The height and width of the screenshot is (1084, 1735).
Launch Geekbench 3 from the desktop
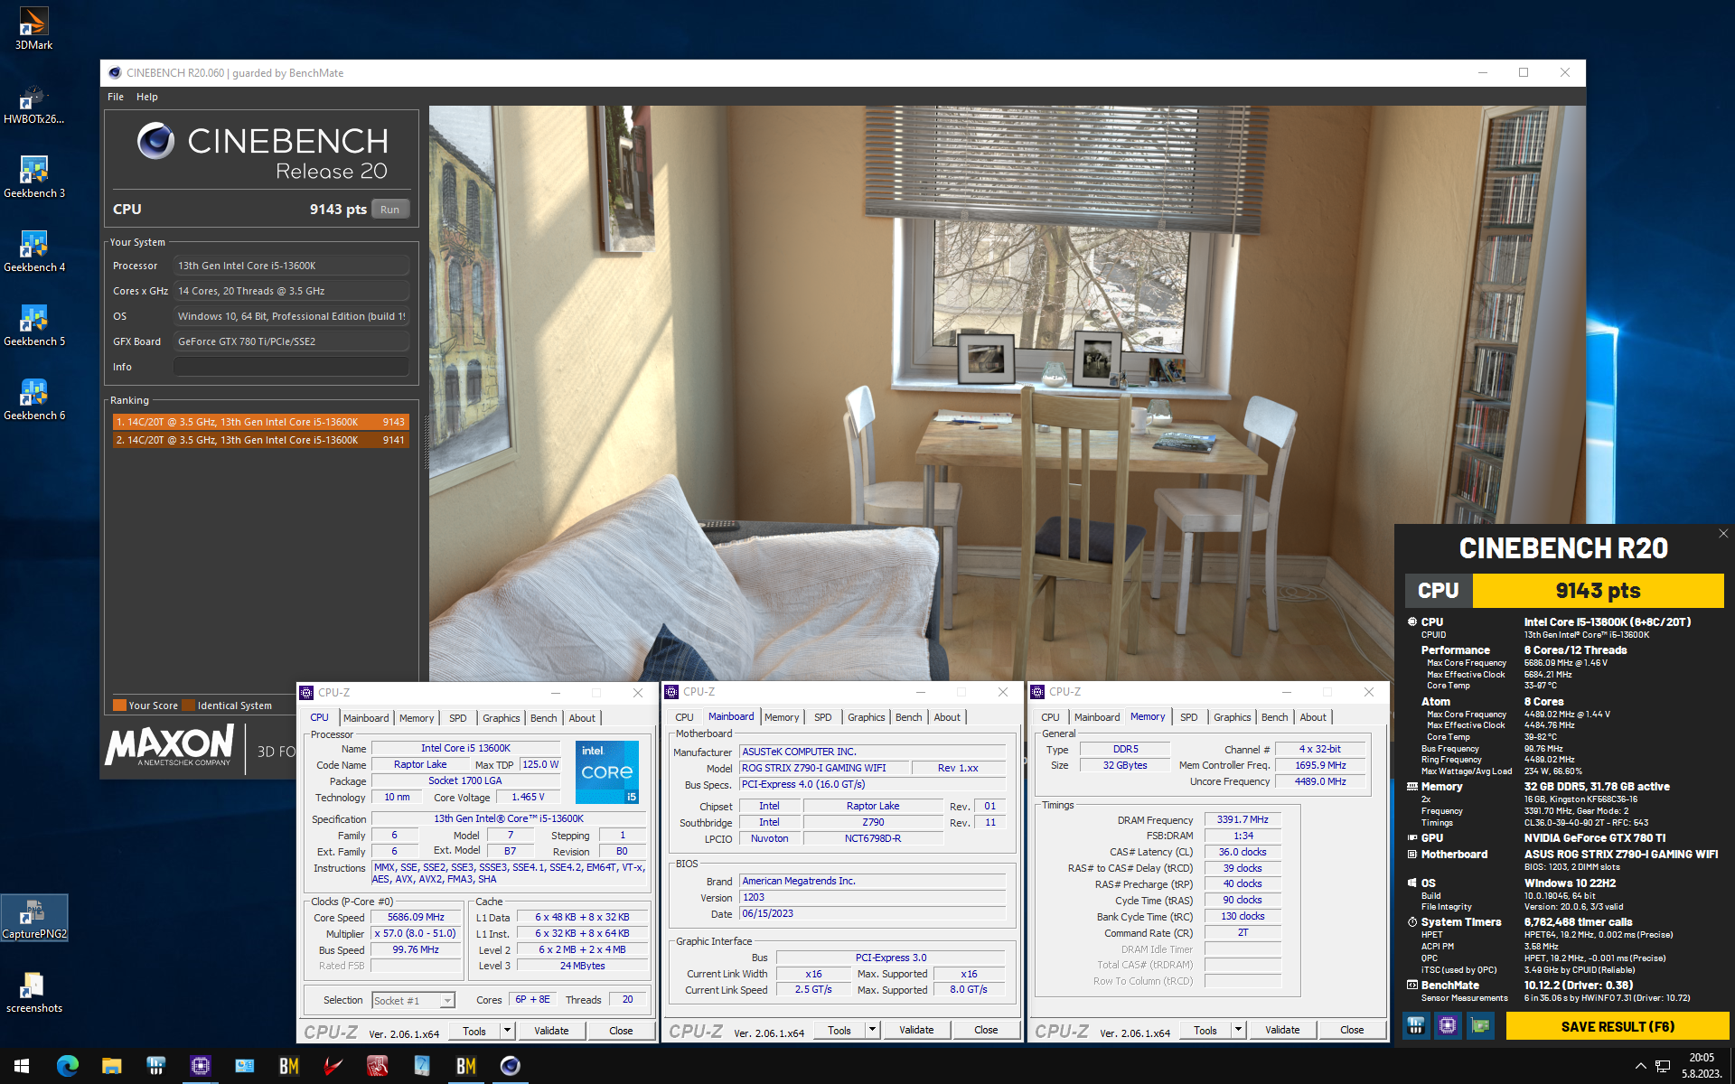tap(33, 177)
